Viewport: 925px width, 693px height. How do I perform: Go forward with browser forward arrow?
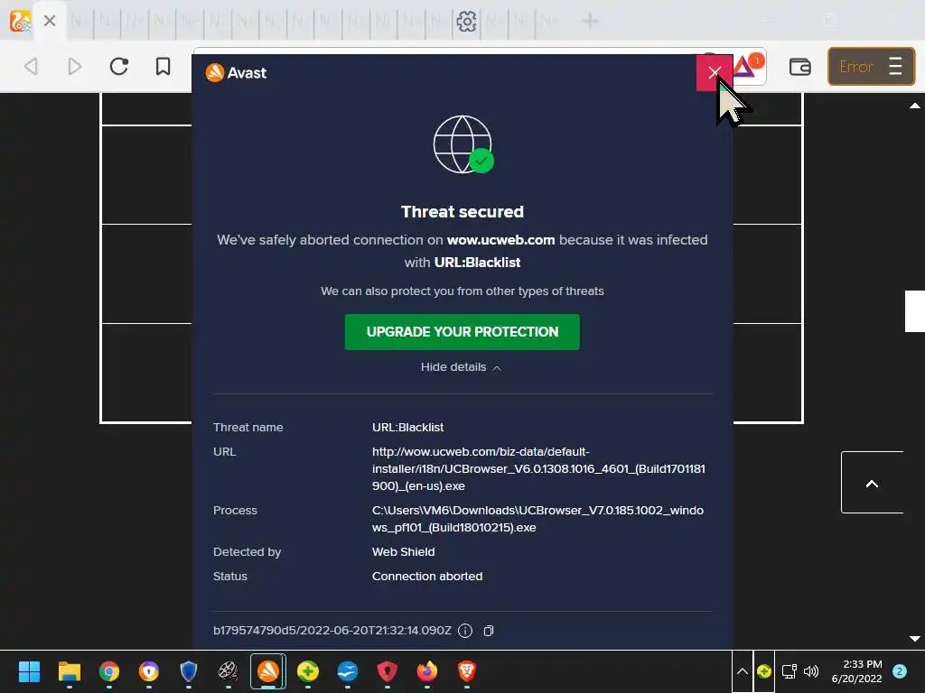[75, 66]
